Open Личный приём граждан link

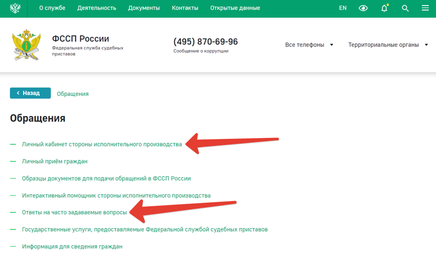pyautogui.click(x=54, y=161)
